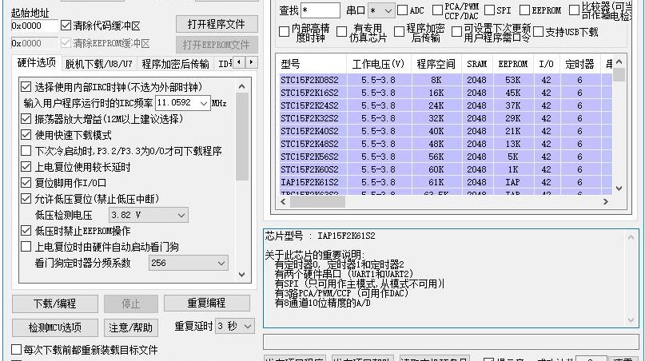Click the 注意/帮助 button
The image size is (645, 361).
pos(131,327)
